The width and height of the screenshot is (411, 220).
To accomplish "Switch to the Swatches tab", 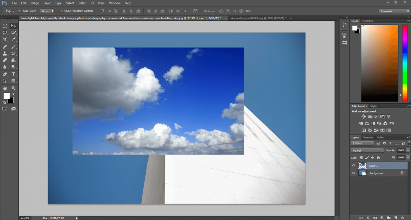I will point(367,21).
